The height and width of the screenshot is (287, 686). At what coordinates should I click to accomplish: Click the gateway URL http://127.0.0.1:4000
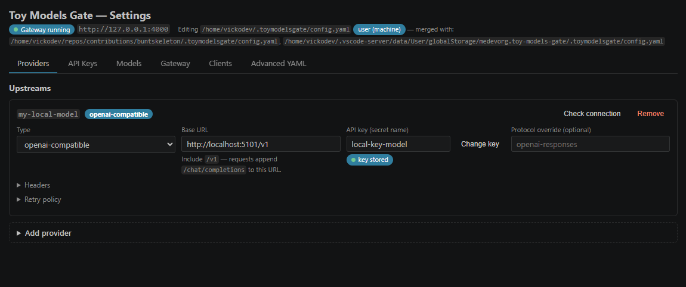point(123,29)
